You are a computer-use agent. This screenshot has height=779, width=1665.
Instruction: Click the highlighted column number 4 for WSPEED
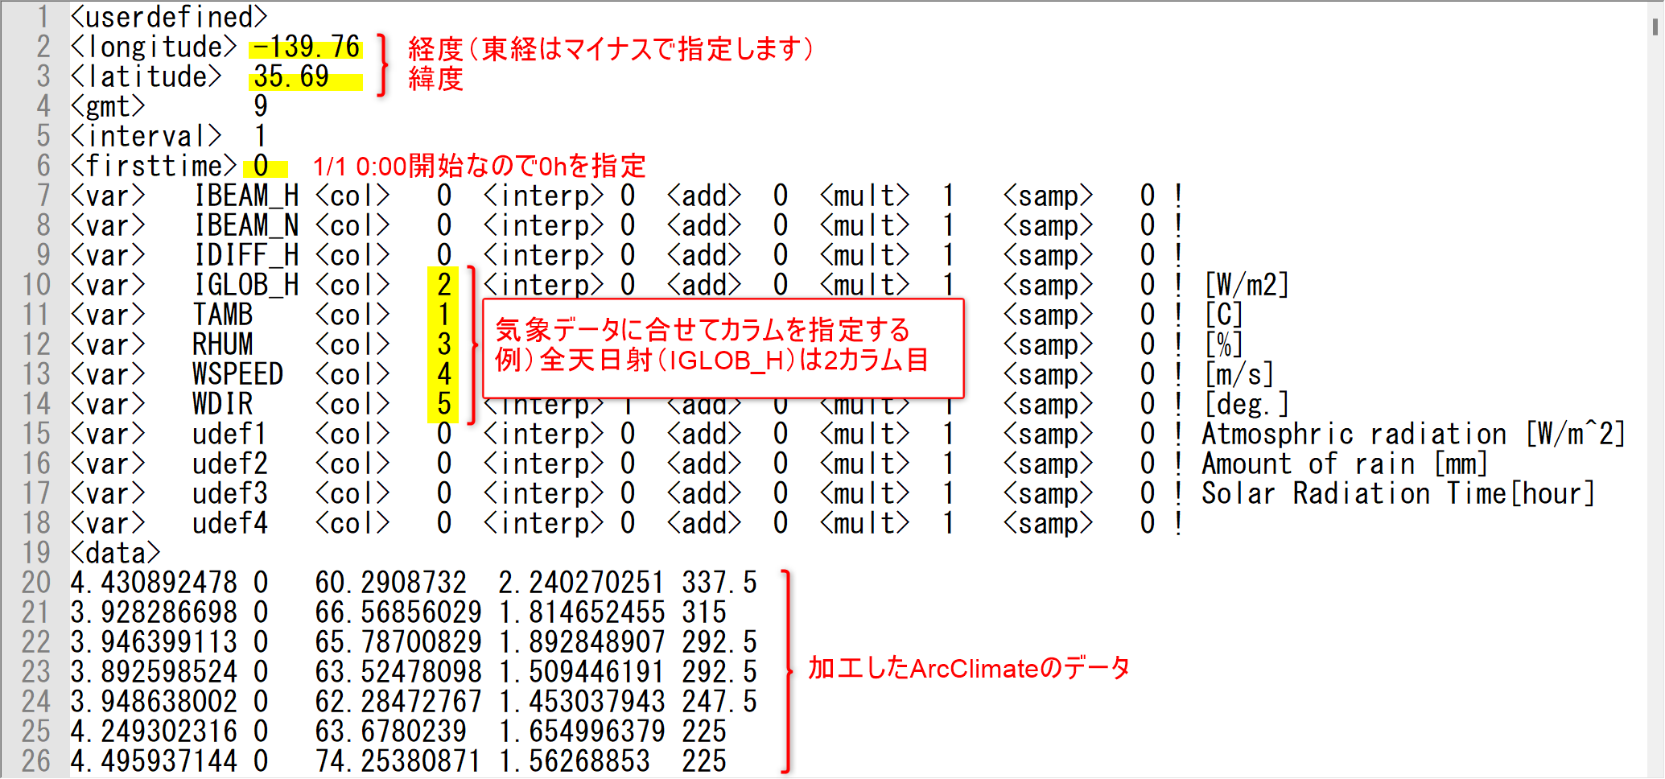pos(443,374)
